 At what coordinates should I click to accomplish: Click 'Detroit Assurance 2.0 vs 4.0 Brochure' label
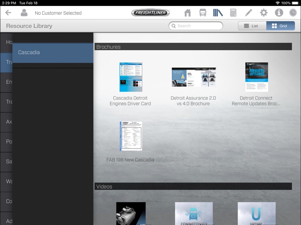(193, 101)
